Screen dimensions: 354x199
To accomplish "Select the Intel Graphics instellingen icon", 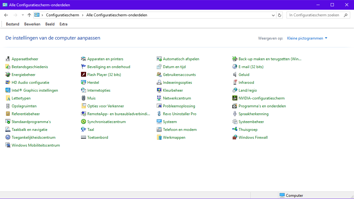I will coord(8,90).
